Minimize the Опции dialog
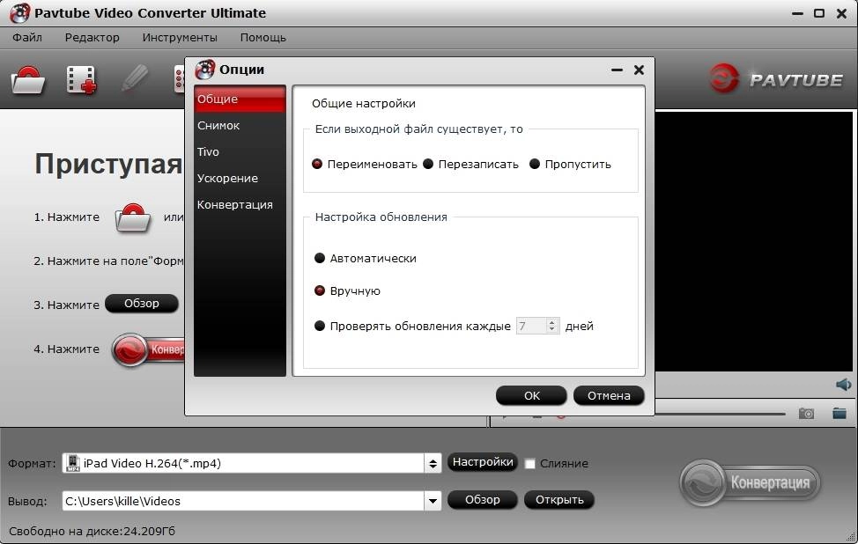 [617, 70]
